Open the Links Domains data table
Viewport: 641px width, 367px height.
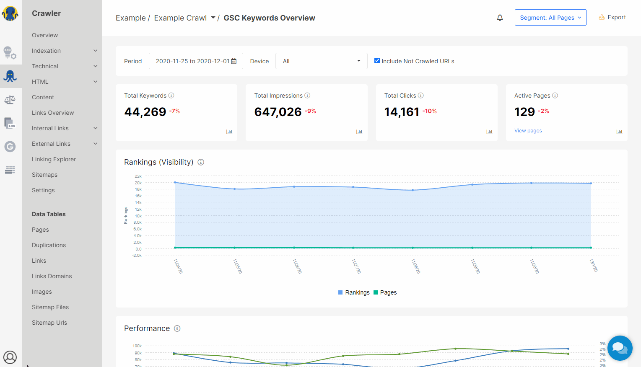tap(52, 276)
